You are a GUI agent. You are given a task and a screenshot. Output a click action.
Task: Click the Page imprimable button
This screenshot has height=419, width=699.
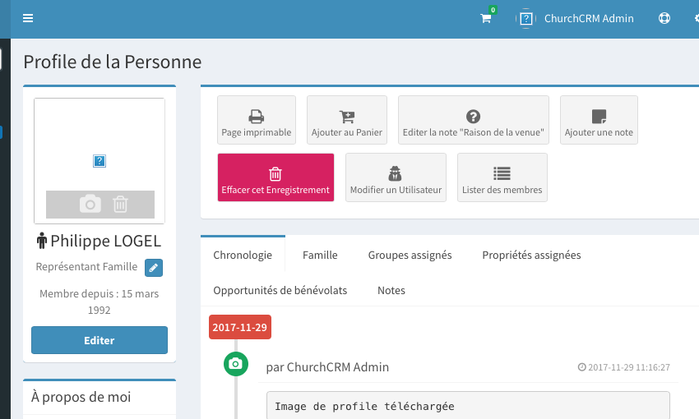click(257, 120)
